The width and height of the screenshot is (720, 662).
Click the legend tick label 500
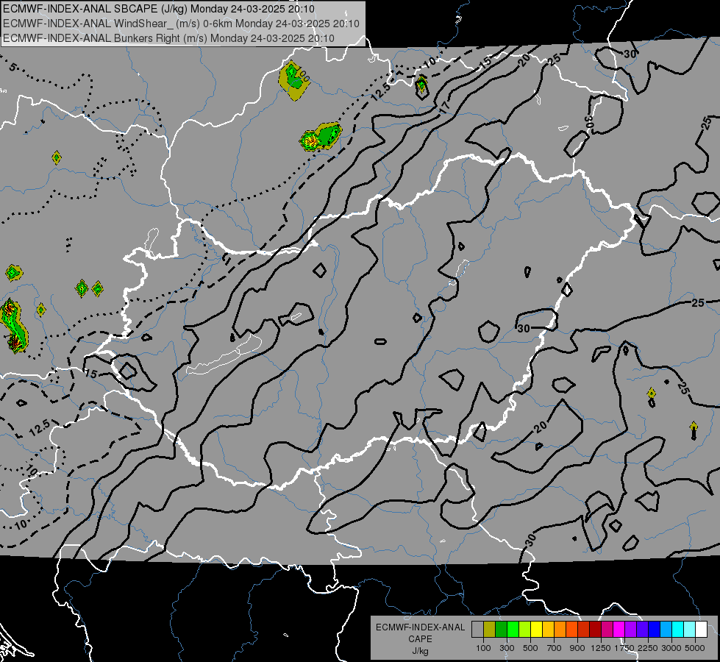530,648
